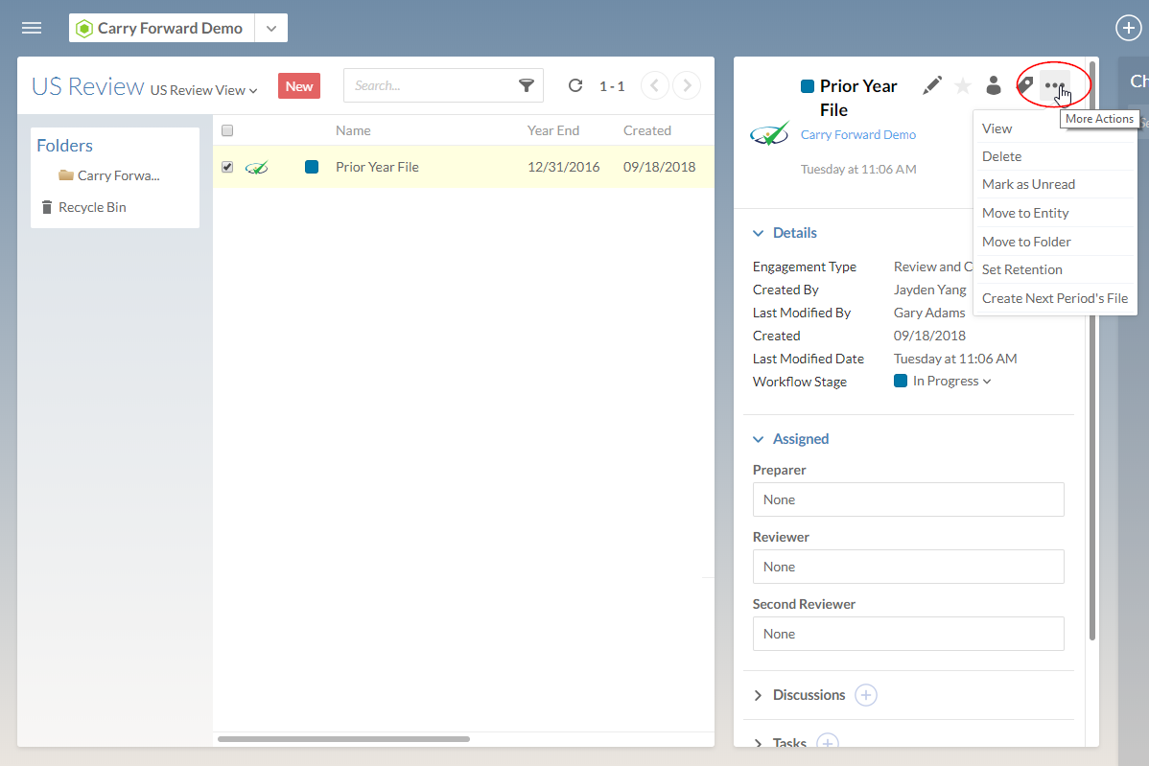Open the Carry Forward Demo entity link

coord(857,135)
